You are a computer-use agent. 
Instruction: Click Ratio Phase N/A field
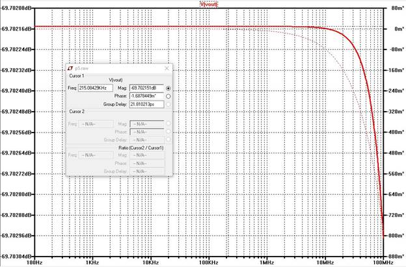point(147,163)
